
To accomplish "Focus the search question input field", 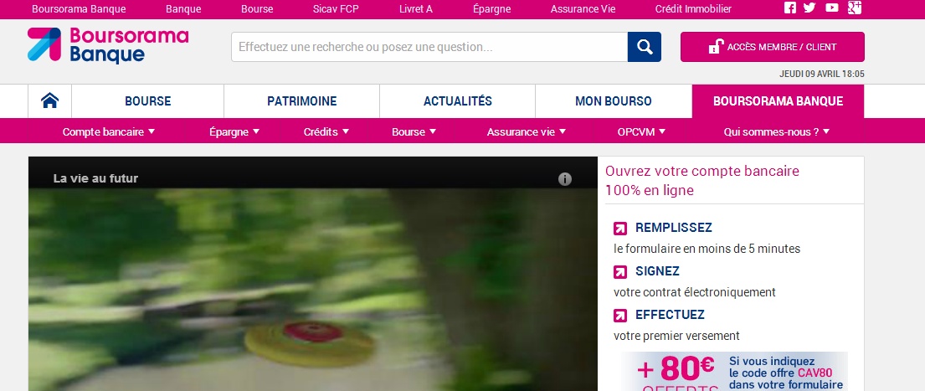I will pos(429,47).
